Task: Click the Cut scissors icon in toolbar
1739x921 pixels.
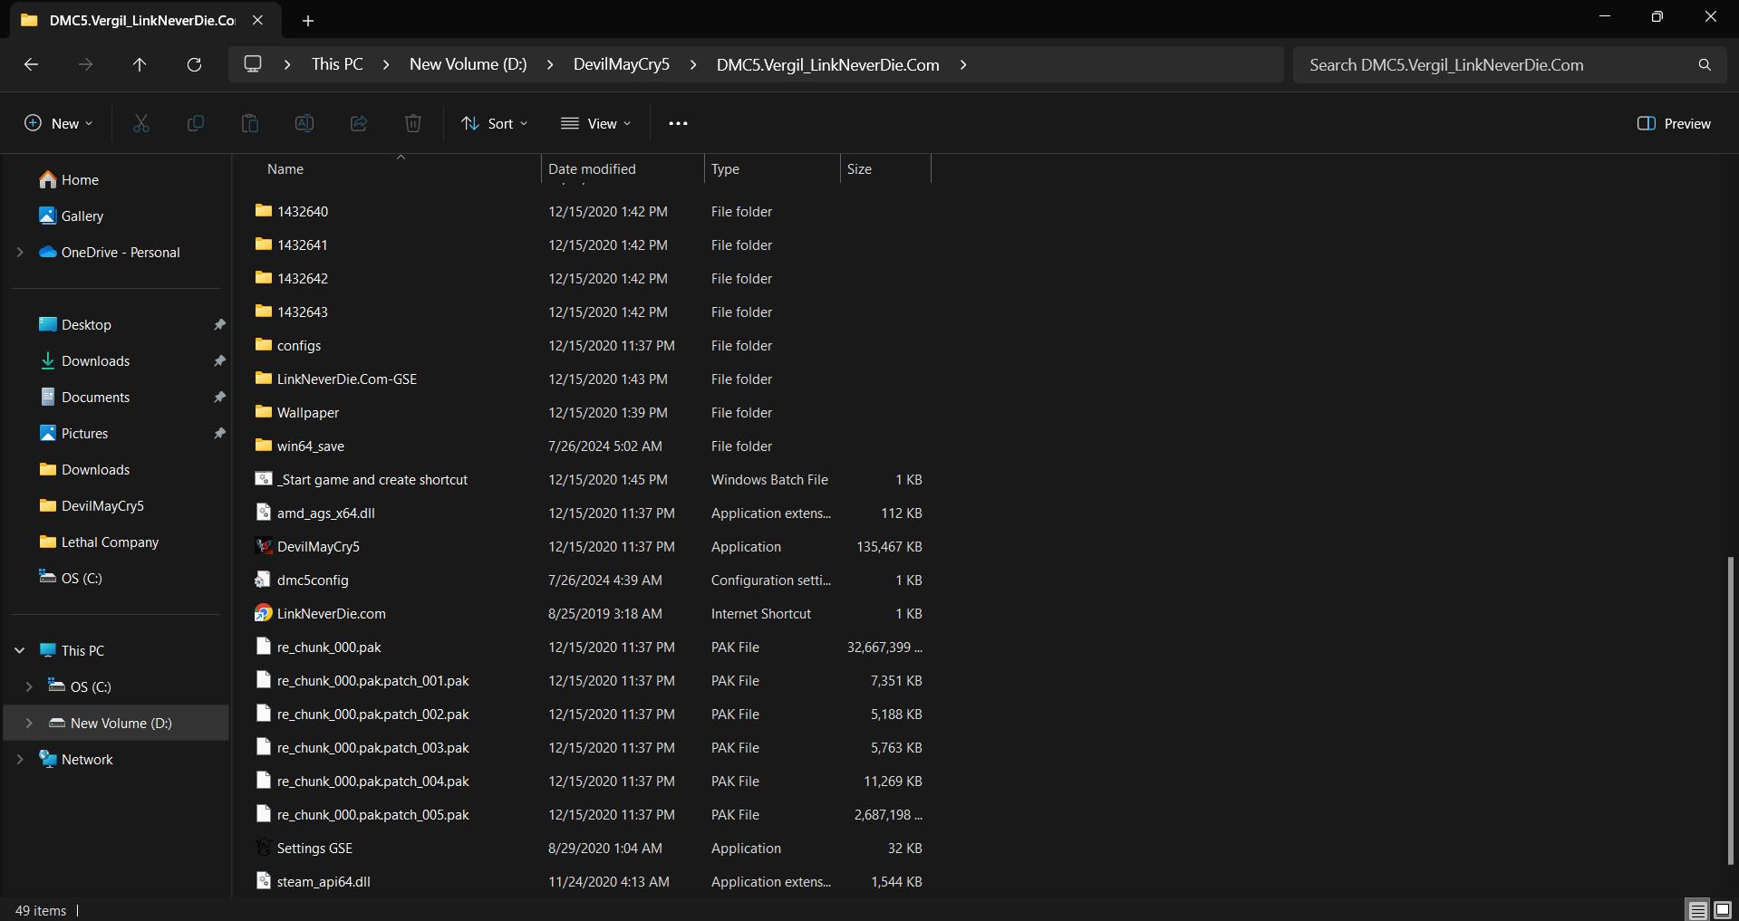Action: [141, 123]
